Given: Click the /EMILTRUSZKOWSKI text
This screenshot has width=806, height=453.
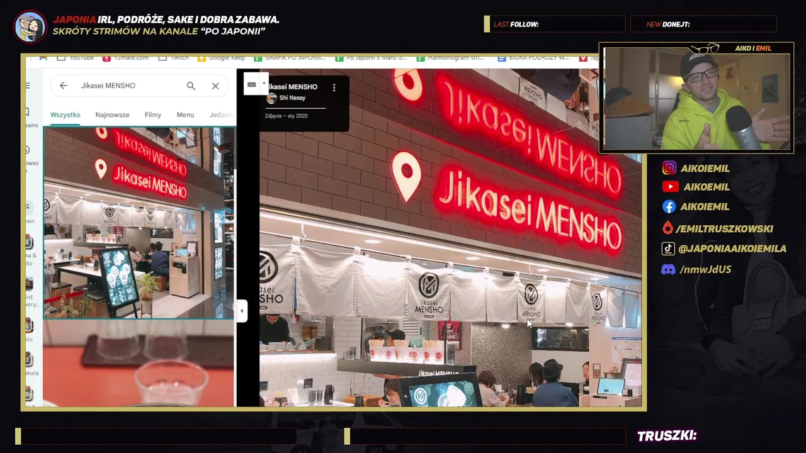Looking at the screenshot, I should point(724,229).
